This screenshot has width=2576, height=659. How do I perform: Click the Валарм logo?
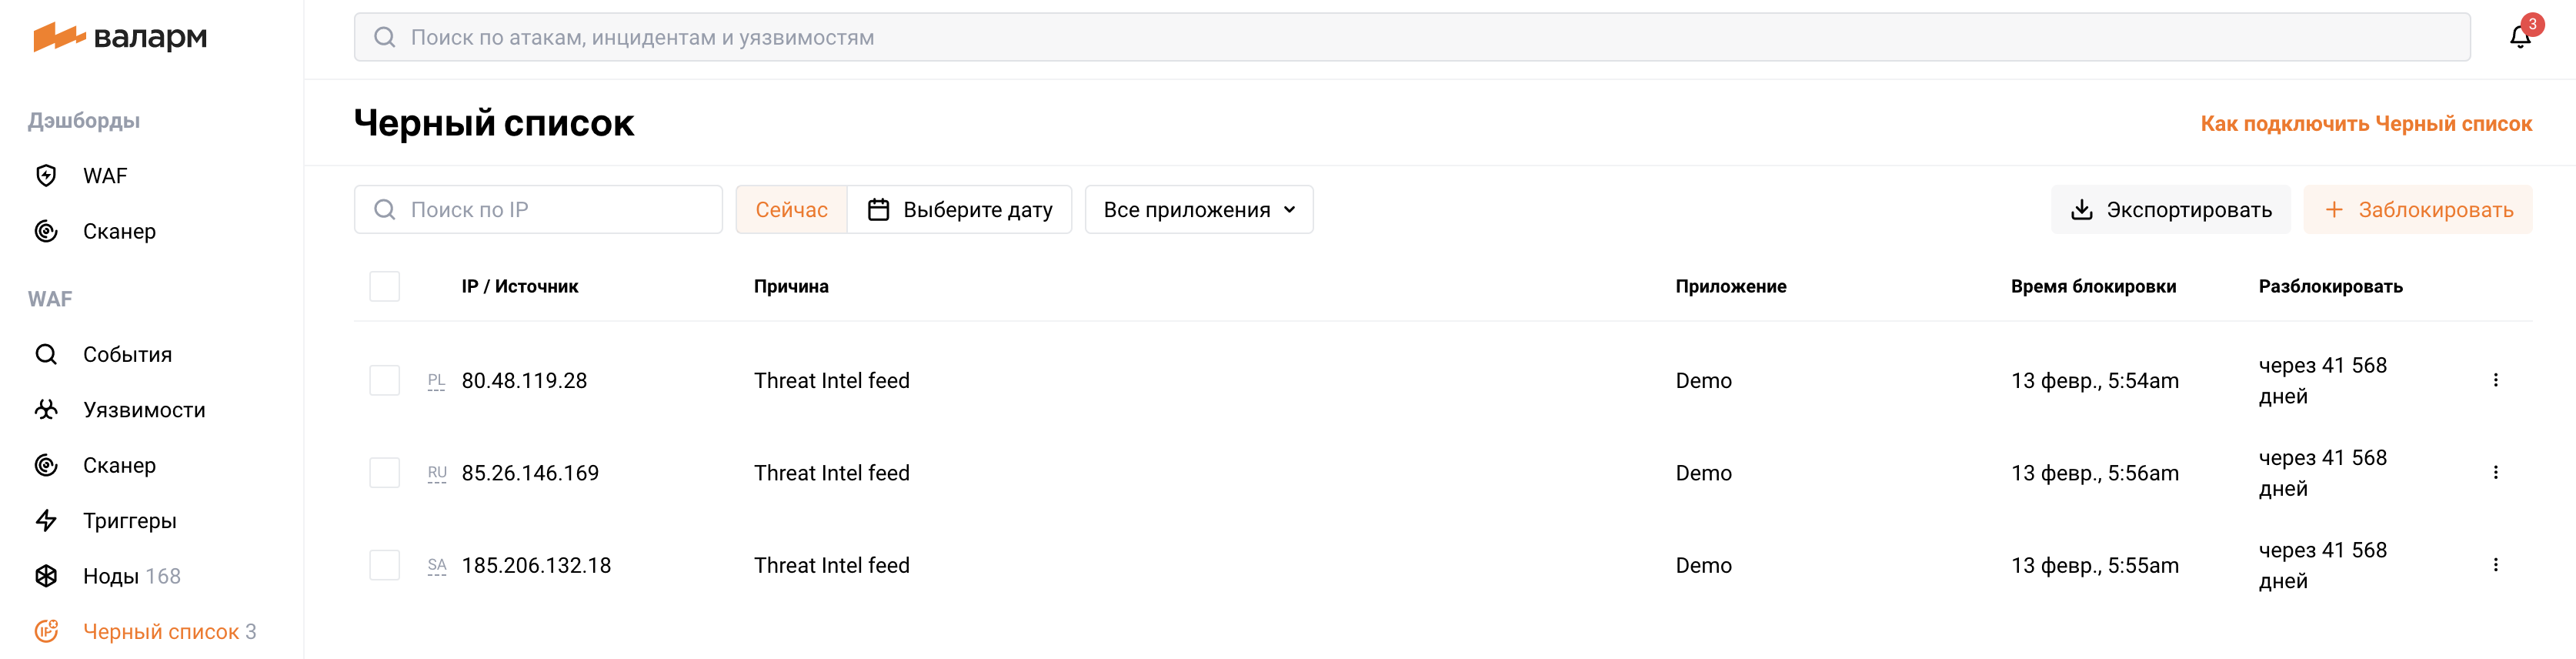(120, 37)
